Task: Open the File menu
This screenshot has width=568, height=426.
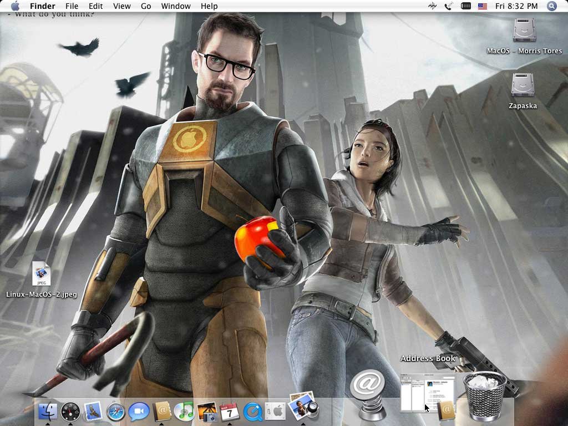Action: tap(72, 6)
